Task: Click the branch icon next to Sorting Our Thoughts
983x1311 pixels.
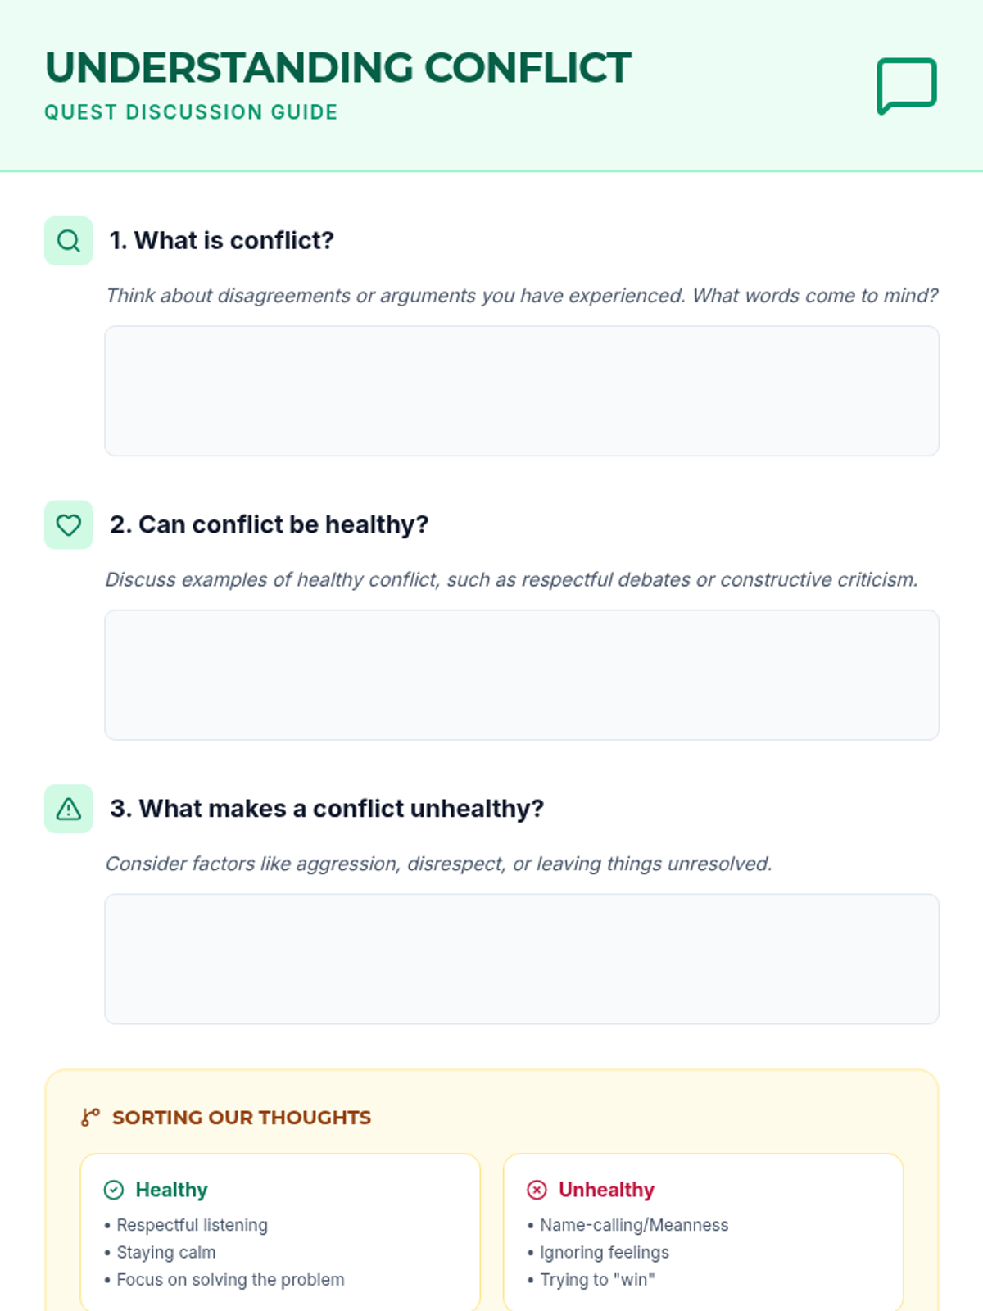Action: click(90, 1118)
